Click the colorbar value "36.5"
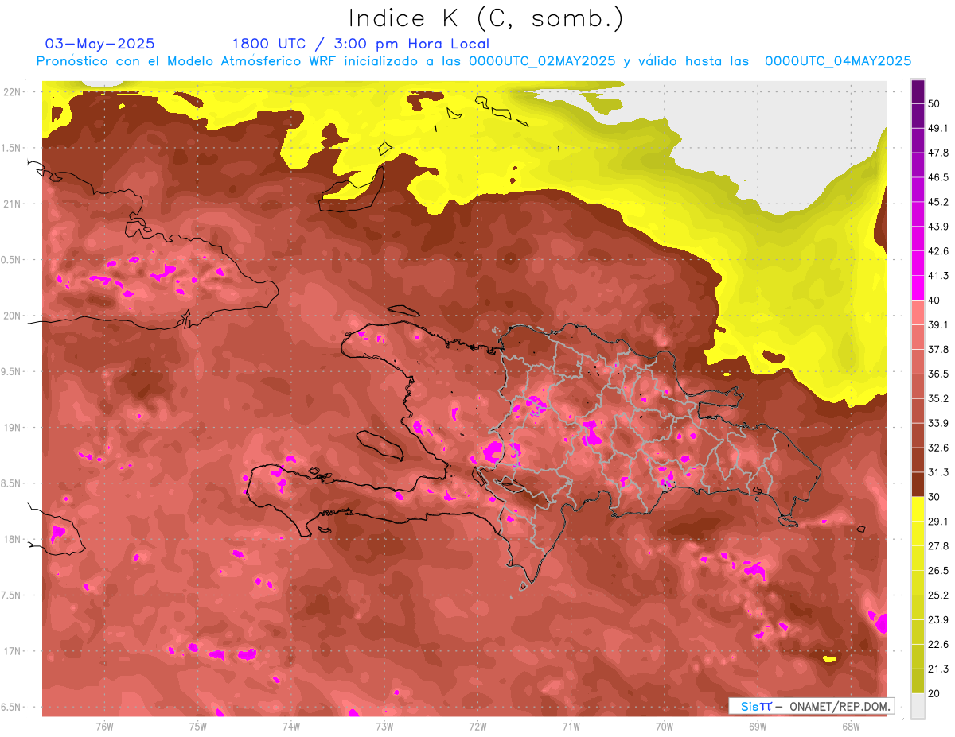Image resolution: width=955 pixels, height=737 pixels. (x=937, y=374)
